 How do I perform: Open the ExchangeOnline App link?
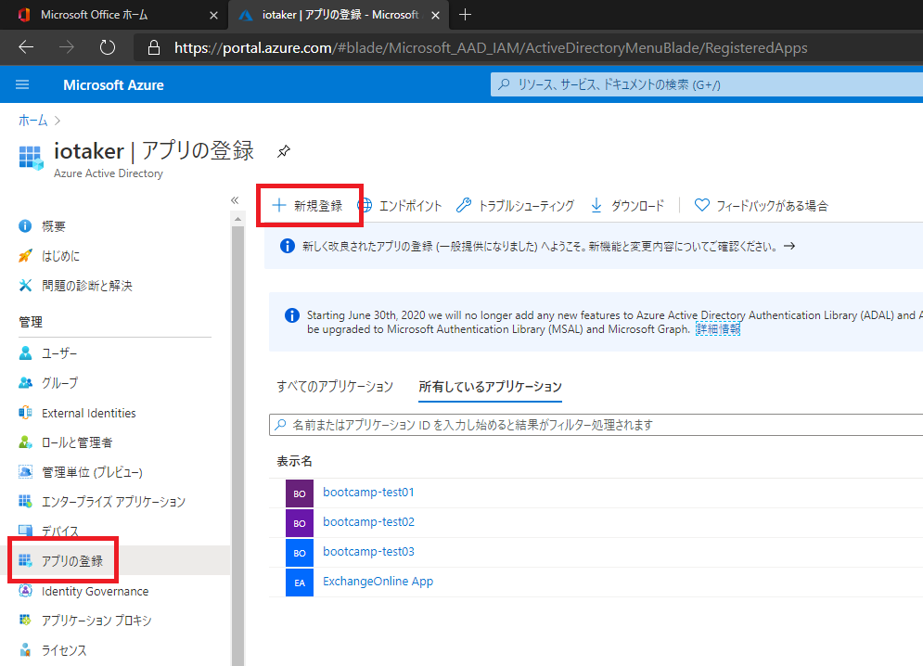[x=378, y=582]
